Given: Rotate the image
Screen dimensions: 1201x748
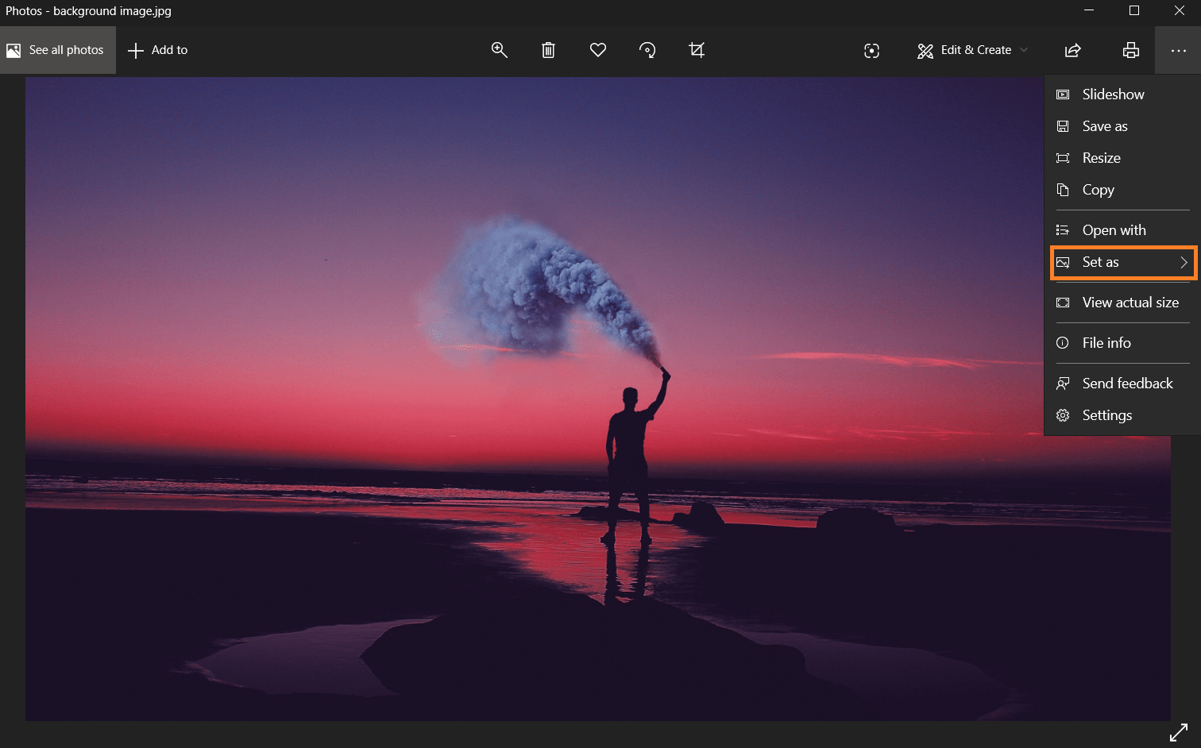Looking at the screenshot, I should tap(647, 49).
